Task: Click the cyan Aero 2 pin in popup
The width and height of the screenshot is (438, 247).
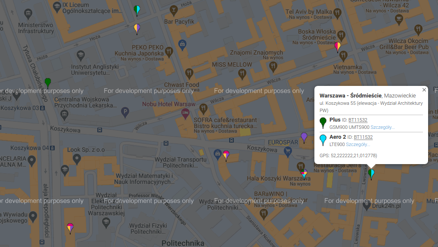Action: pos(323,140)
